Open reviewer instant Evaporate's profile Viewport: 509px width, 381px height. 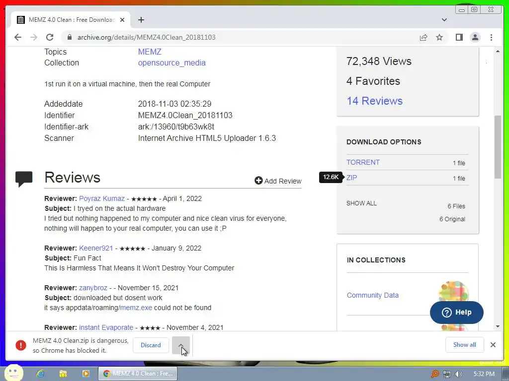106,327
